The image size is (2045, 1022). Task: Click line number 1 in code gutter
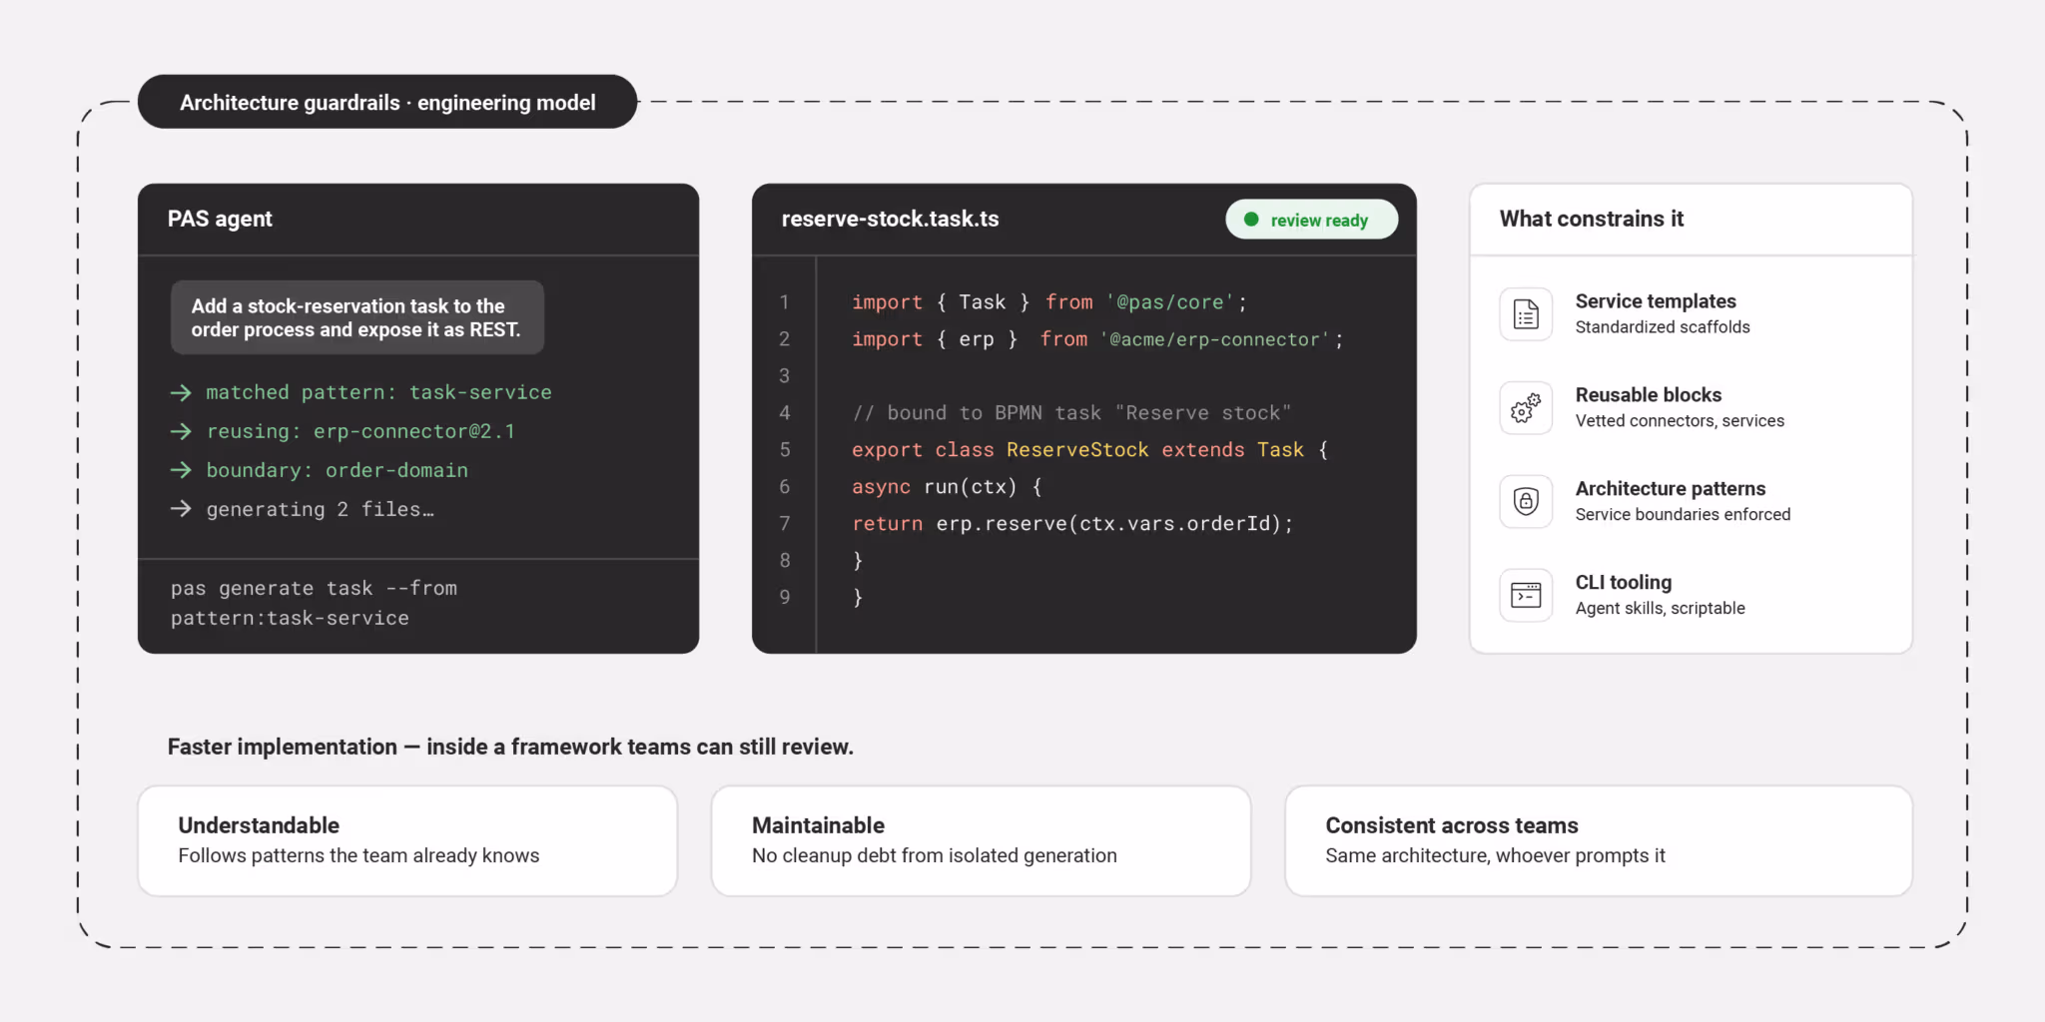[785, 302]
